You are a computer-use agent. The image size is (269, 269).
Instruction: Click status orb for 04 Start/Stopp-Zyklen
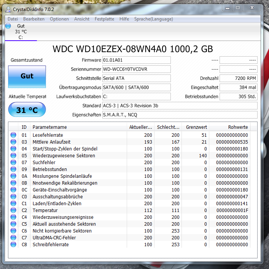pos(13,149)
